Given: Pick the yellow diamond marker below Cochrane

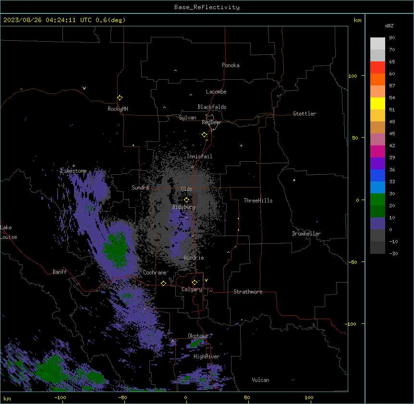Looking at the screenshot, I should click(x=163, y=283).
